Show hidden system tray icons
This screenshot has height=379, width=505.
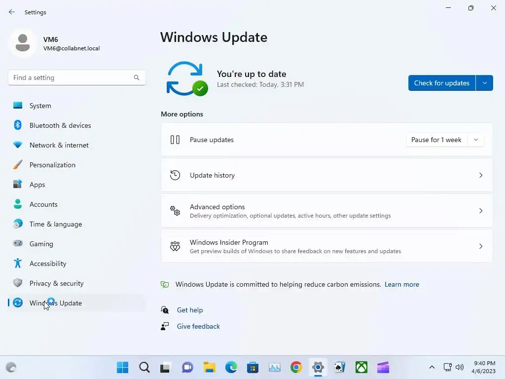point(432,367)
